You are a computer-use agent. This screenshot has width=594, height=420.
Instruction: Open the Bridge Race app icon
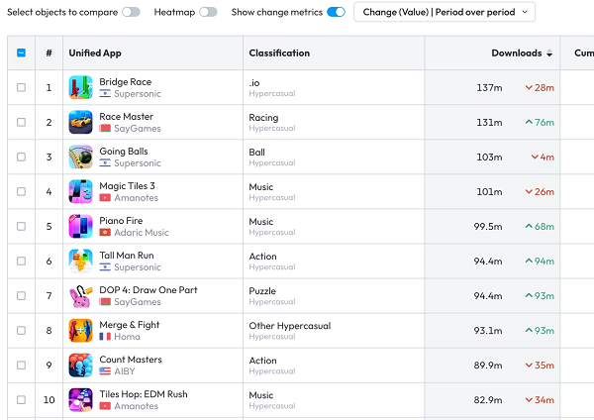(80, 87)
